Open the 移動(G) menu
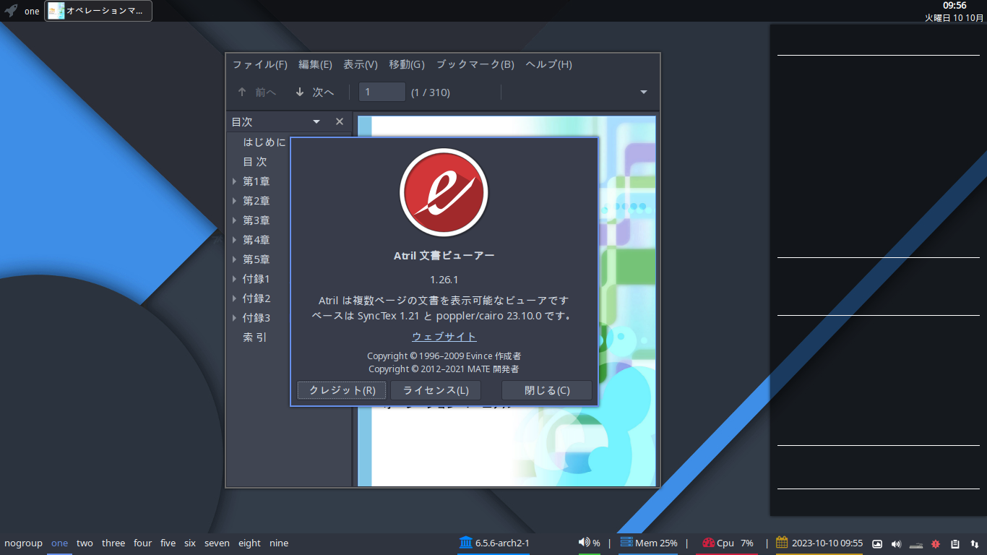Image resolution: width=987 pixels, height=555 pixels. click(x=407, y=64)
